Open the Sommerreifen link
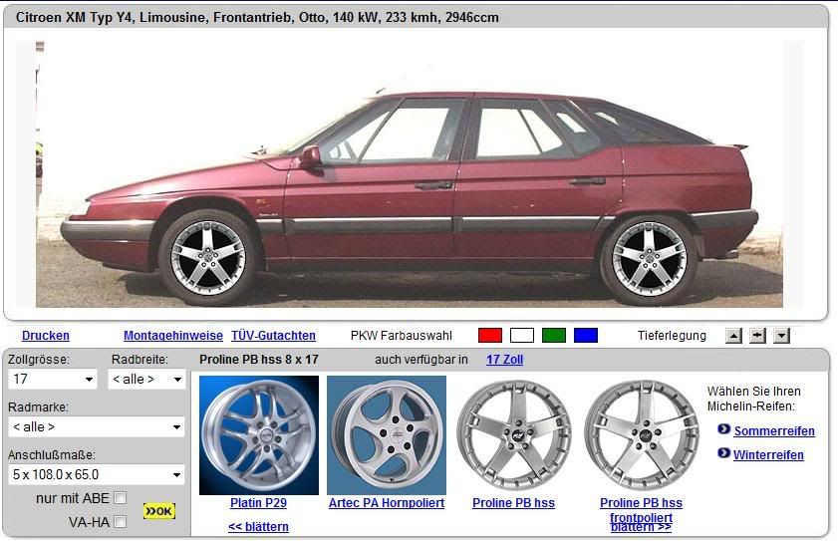Viewport: 838px width, 541px height. [774, 430]
